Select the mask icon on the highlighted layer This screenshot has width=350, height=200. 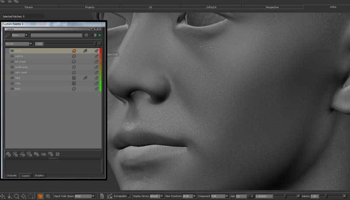pos(85,51)
